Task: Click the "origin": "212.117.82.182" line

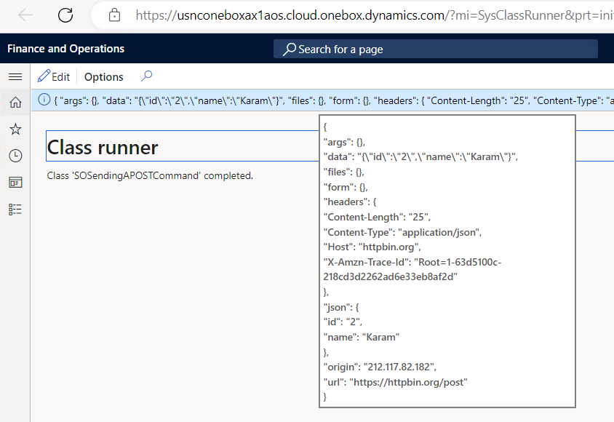Action: pyautogui.click(x=380, y=367)
